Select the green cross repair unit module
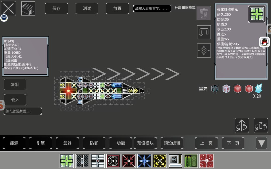271x169 pixels. [67, 161]
